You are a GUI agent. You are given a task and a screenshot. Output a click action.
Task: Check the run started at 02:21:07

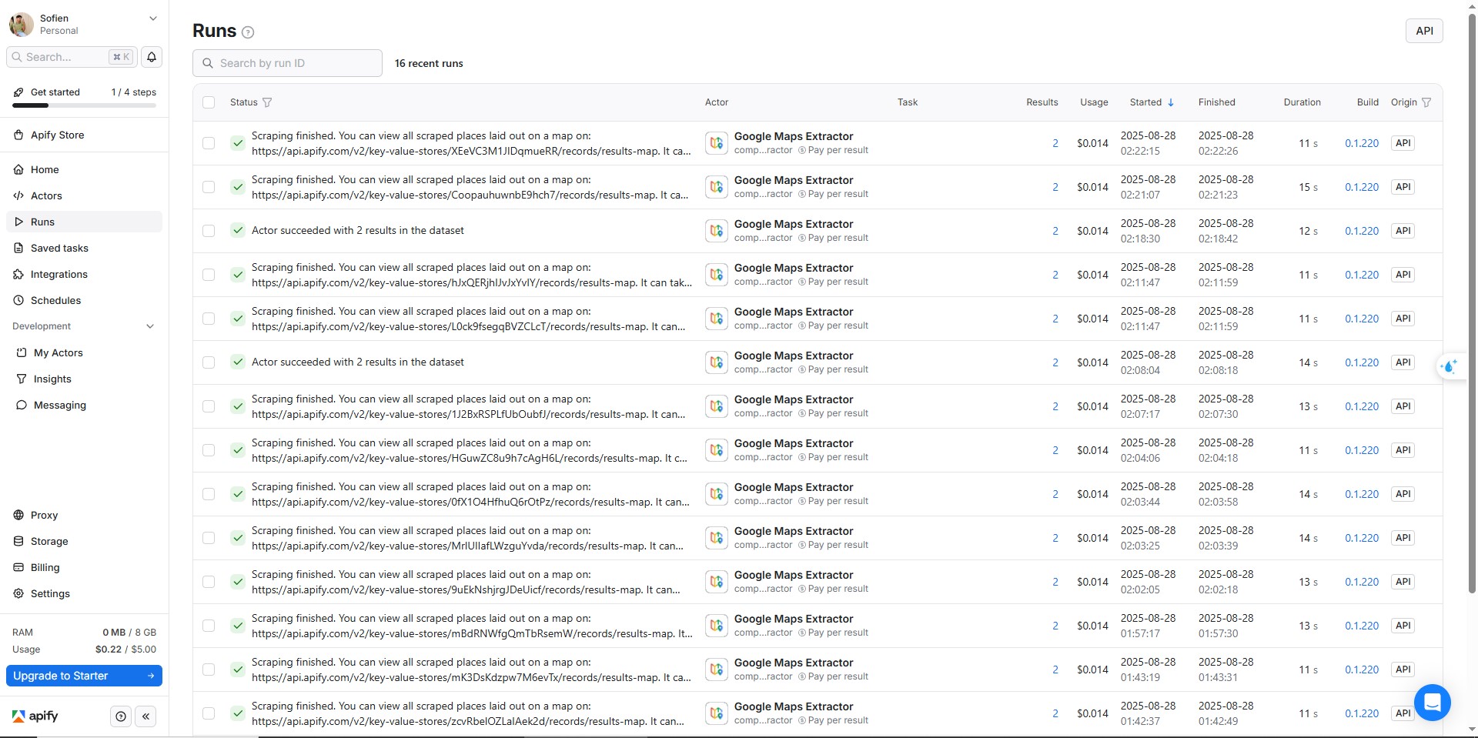point(209,187)
